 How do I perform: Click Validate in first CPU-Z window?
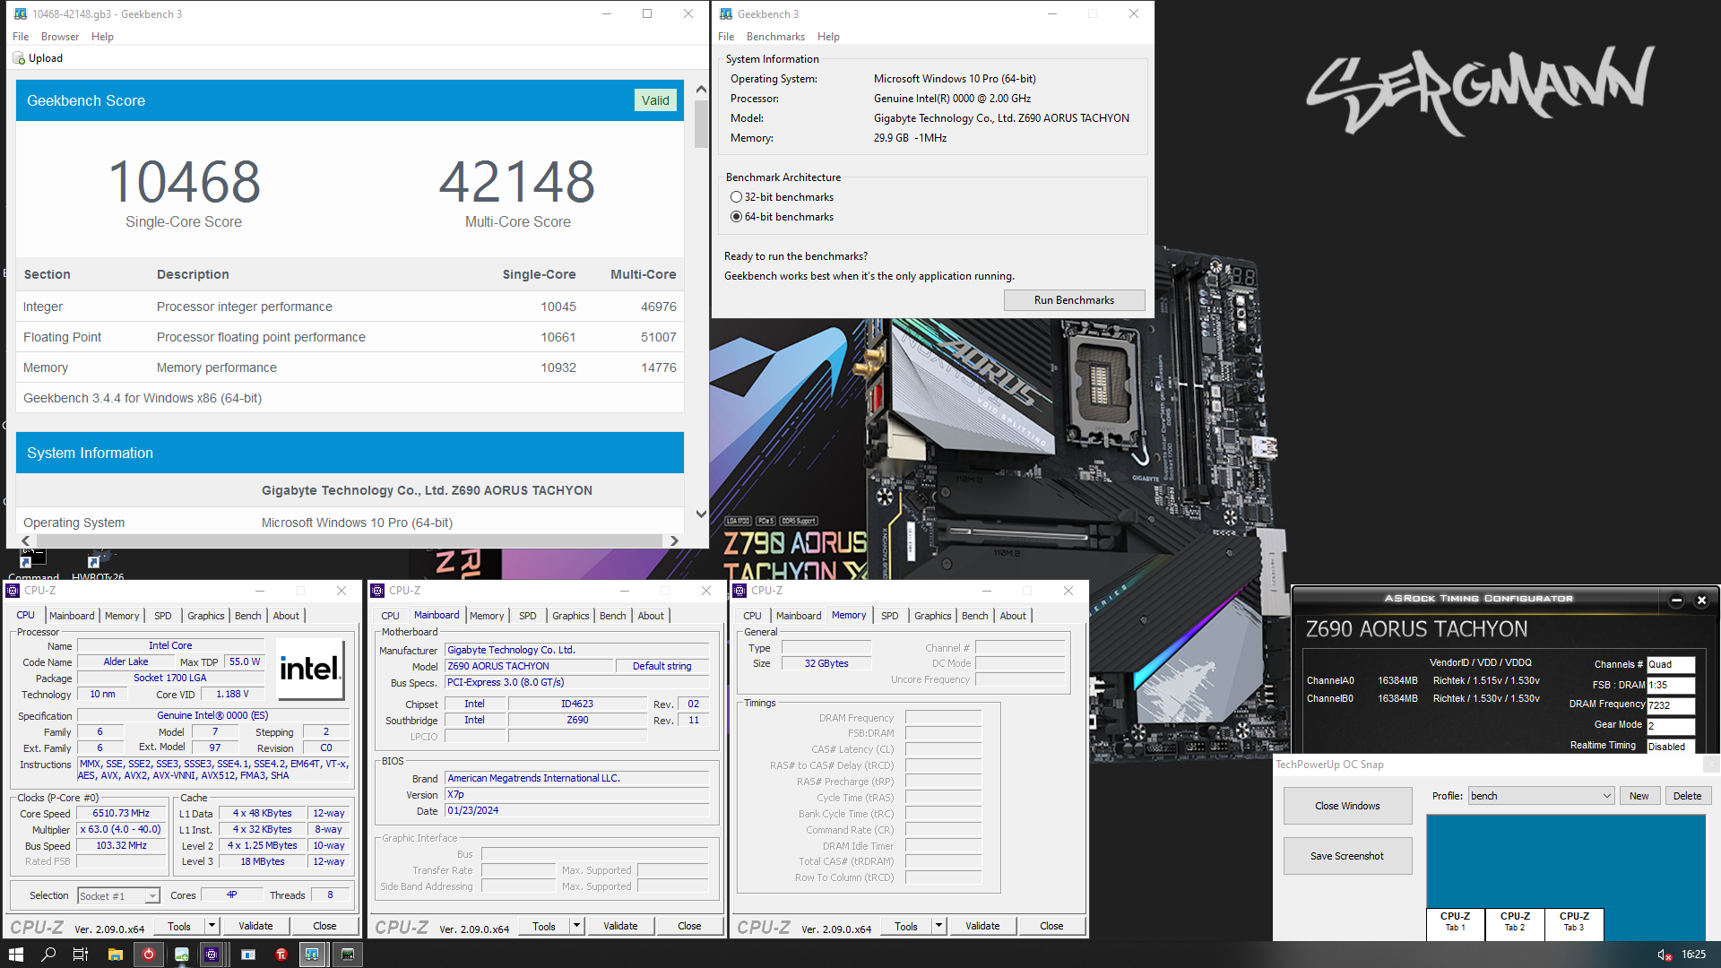pos(255,926)
